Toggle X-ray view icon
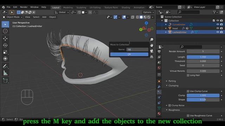Image resolution: width=225 pixels, height=126 pixels. coord(133,17)
